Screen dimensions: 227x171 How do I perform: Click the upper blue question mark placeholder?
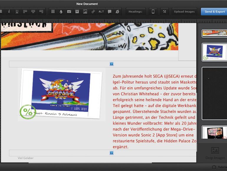pyautogui.click(x=111, y=64)
